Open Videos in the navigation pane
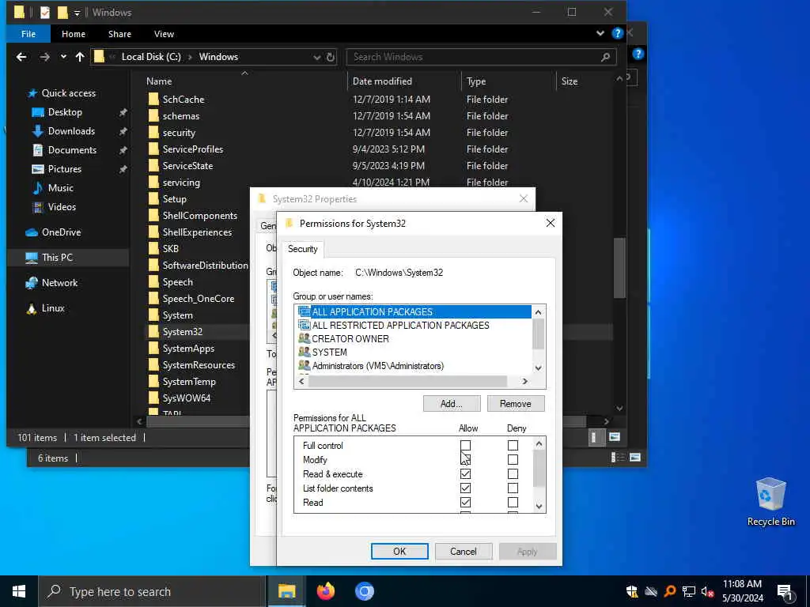This screenshot has height=607, width=810. (x=62, y=207)
